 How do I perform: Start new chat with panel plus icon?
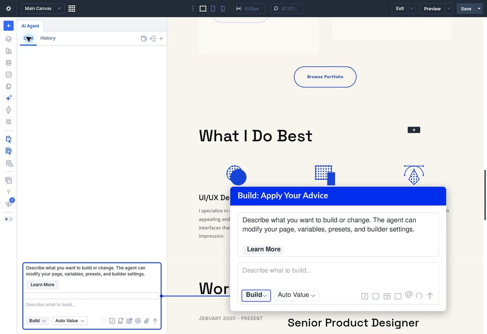(x=161, y=39)
